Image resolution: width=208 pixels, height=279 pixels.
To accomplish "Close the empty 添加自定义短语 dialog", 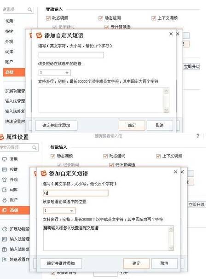I will 171,34.
